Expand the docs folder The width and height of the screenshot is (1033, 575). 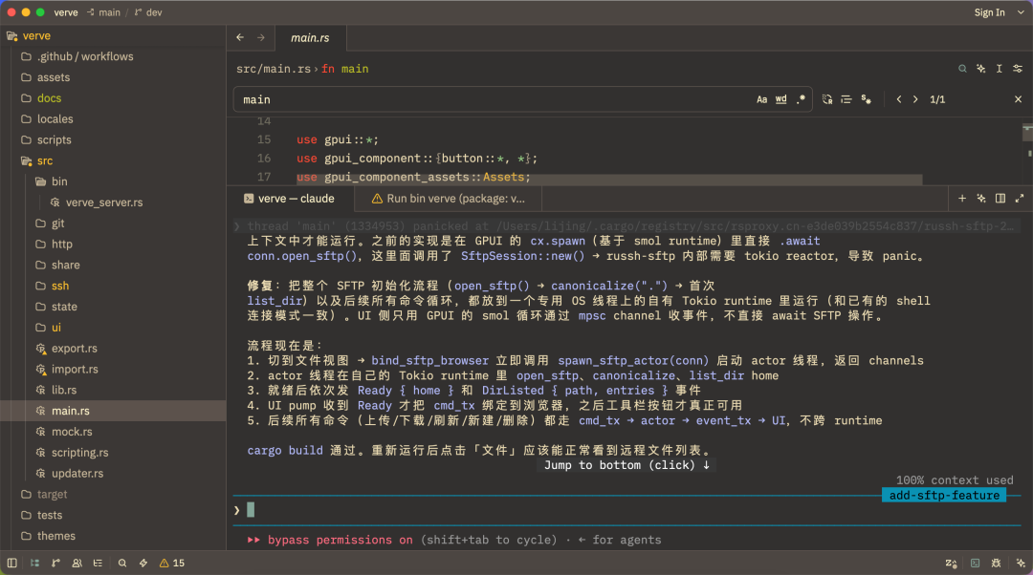pyautogui.click(x=113, y=98)
